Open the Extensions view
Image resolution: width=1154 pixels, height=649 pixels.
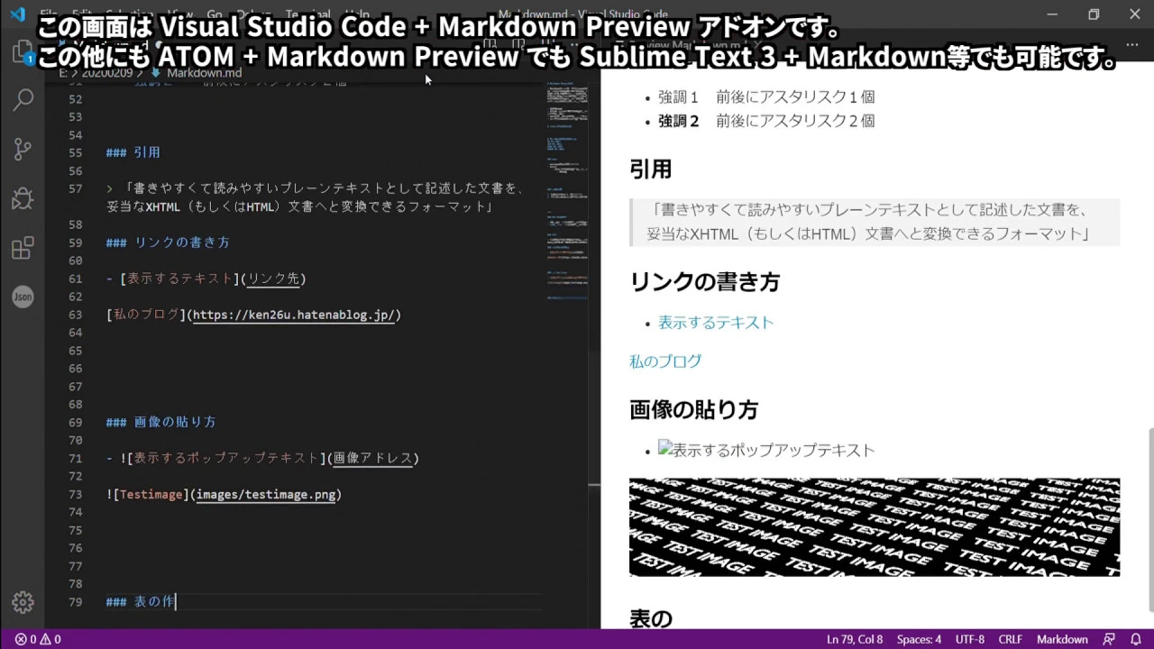[23, 247]
